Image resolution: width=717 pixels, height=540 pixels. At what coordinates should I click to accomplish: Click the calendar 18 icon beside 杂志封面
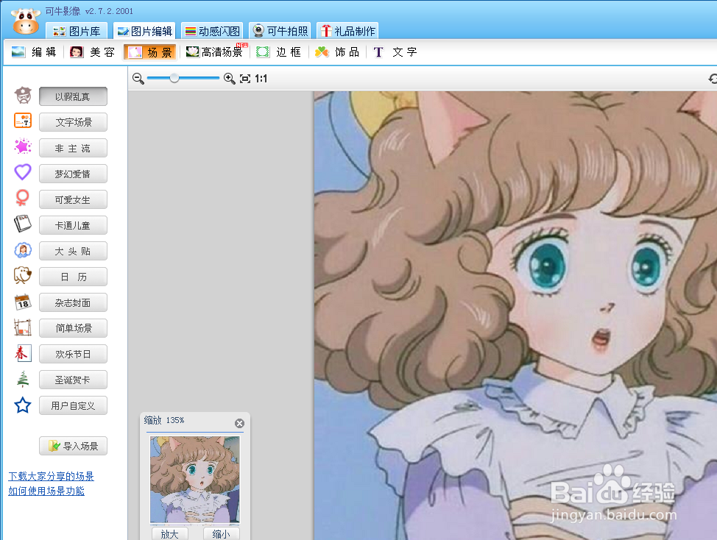[23, 302]
